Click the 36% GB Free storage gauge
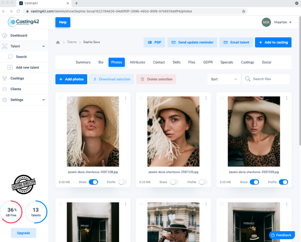301x242 pixels. pos(11,212)
